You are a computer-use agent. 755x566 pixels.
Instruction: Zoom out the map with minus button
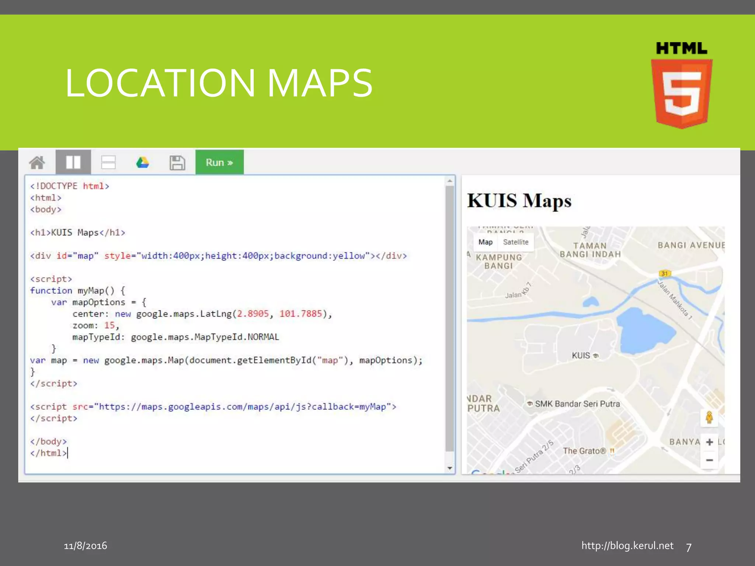(x=709, y=460)
